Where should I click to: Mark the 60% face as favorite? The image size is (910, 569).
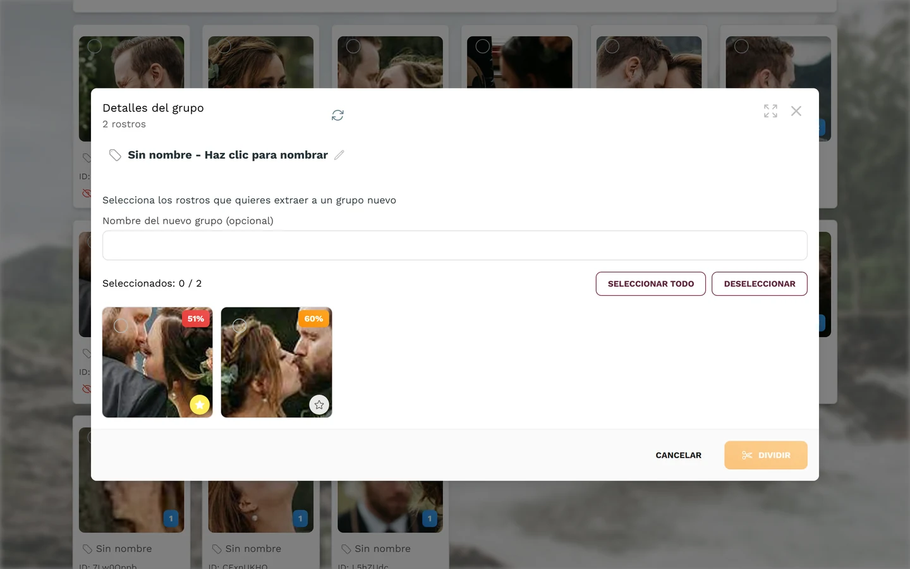tap(319, 405)
